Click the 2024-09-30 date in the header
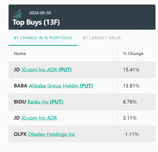Image resolution: width=158 pixels, height=152 pixels. pyautogui.click(x=40, y=13)
